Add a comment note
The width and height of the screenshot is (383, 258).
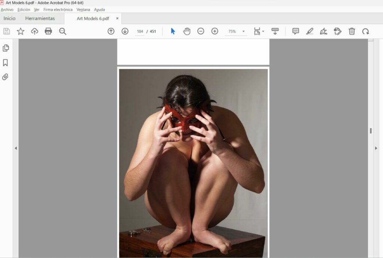pyautogui.click(x=295, y=31)
